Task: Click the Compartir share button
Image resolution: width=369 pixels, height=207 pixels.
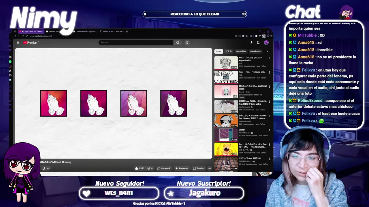Action: (x=164, y=168)
